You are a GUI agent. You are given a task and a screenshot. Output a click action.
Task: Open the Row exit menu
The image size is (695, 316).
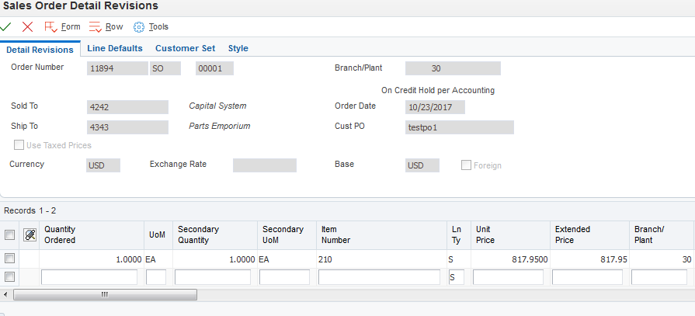(x=106, y=27)
